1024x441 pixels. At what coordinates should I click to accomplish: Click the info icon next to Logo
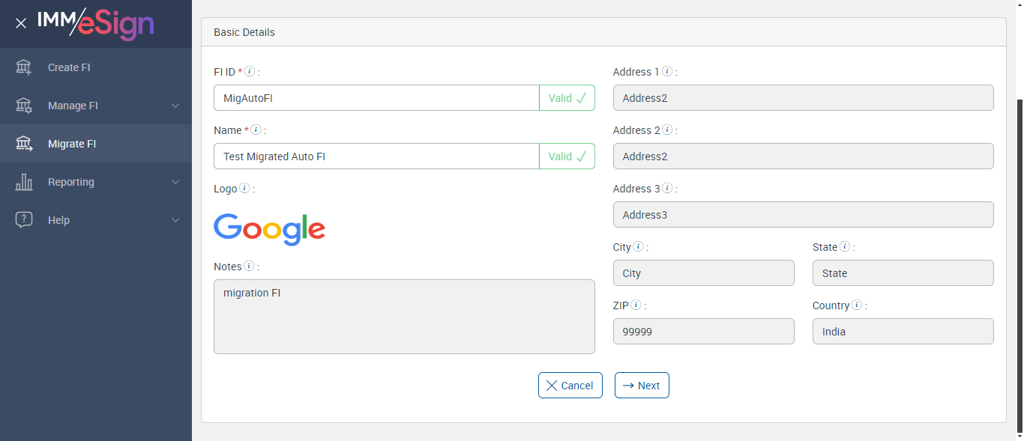(x=244, y=189)
